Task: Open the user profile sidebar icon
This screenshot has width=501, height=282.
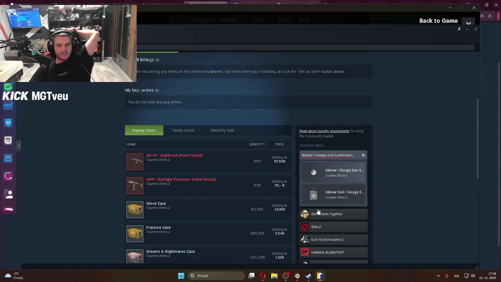Action: [8, 194]
